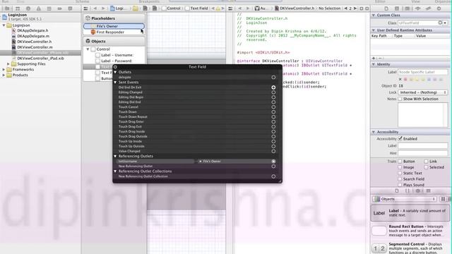Show the Quick Help inspector icon

pyautogui.click(x=397, y=8)
